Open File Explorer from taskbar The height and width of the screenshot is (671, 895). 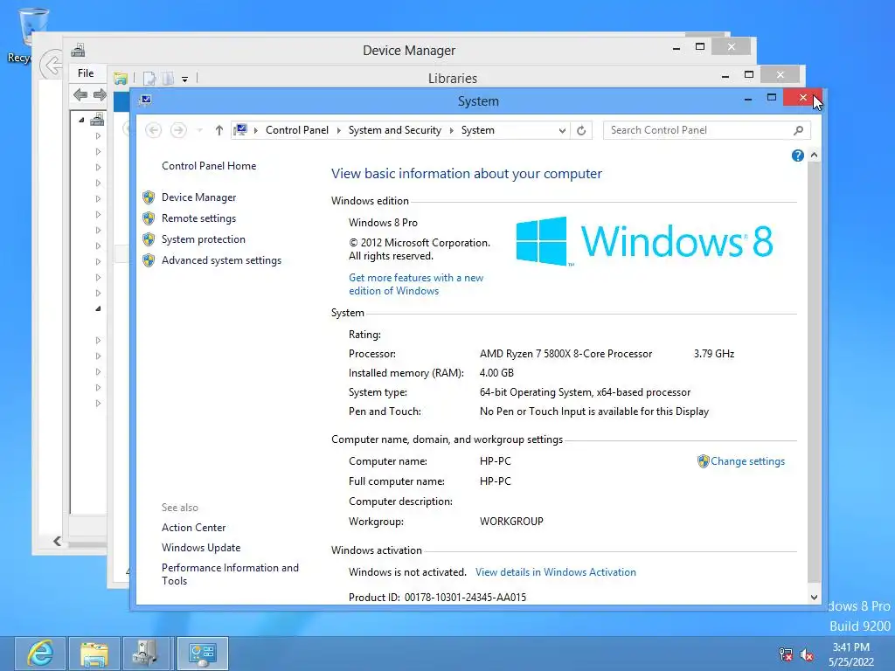[94, 654]
